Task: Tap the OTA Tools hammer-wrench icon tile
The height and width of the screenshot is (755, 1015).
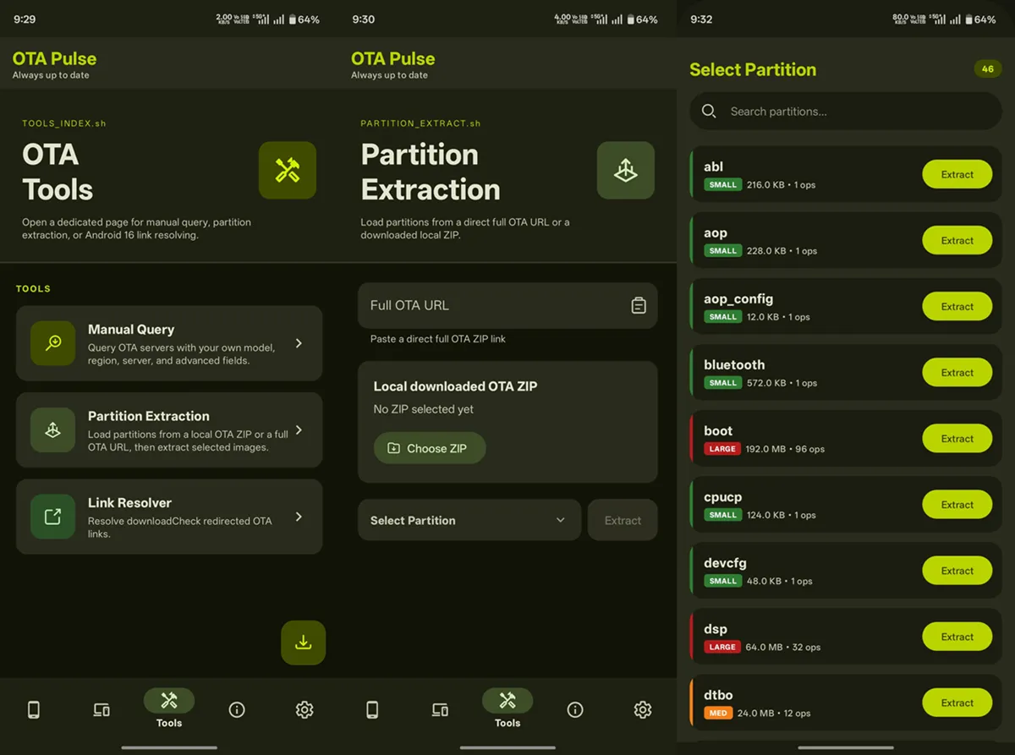Action: (x=288, y=171)
